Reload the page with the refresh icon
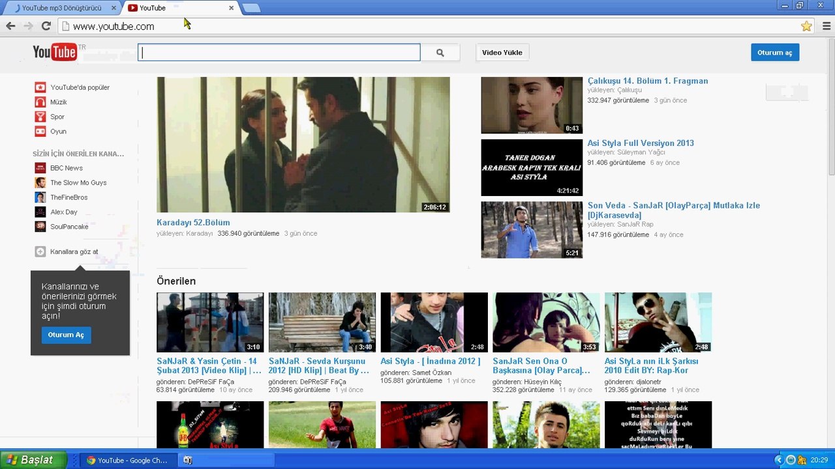The height and width of the screenshot is (469, 835). (x=46, y=26)
